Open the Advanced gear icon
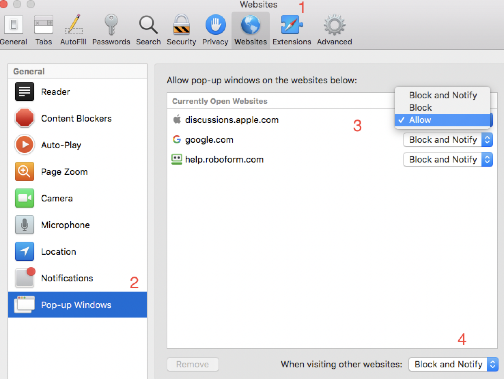The height and width of the screenshot is (379, 504). (x=334, y=25)
